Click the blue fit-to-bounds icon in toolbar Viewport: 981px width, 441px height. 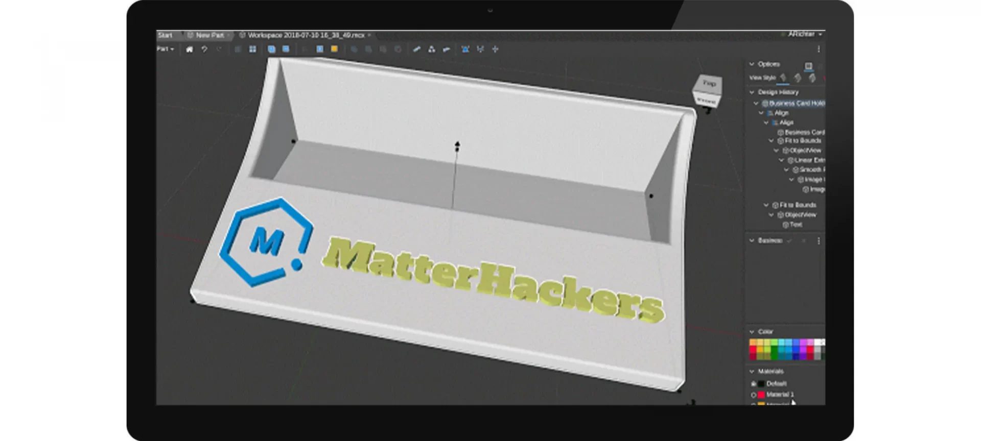tap(465, 50)
